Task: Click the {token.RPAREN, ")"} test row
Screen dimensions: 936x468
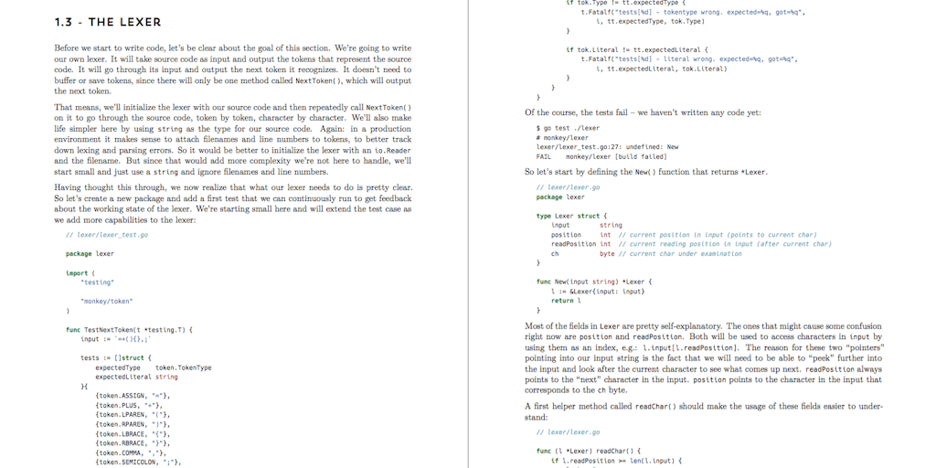Action: [x=133, y=424]
